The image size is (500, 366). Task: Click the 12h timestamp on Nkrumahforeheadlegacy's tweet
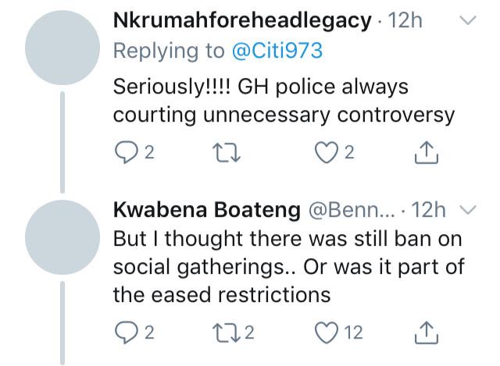pos(405,21)
